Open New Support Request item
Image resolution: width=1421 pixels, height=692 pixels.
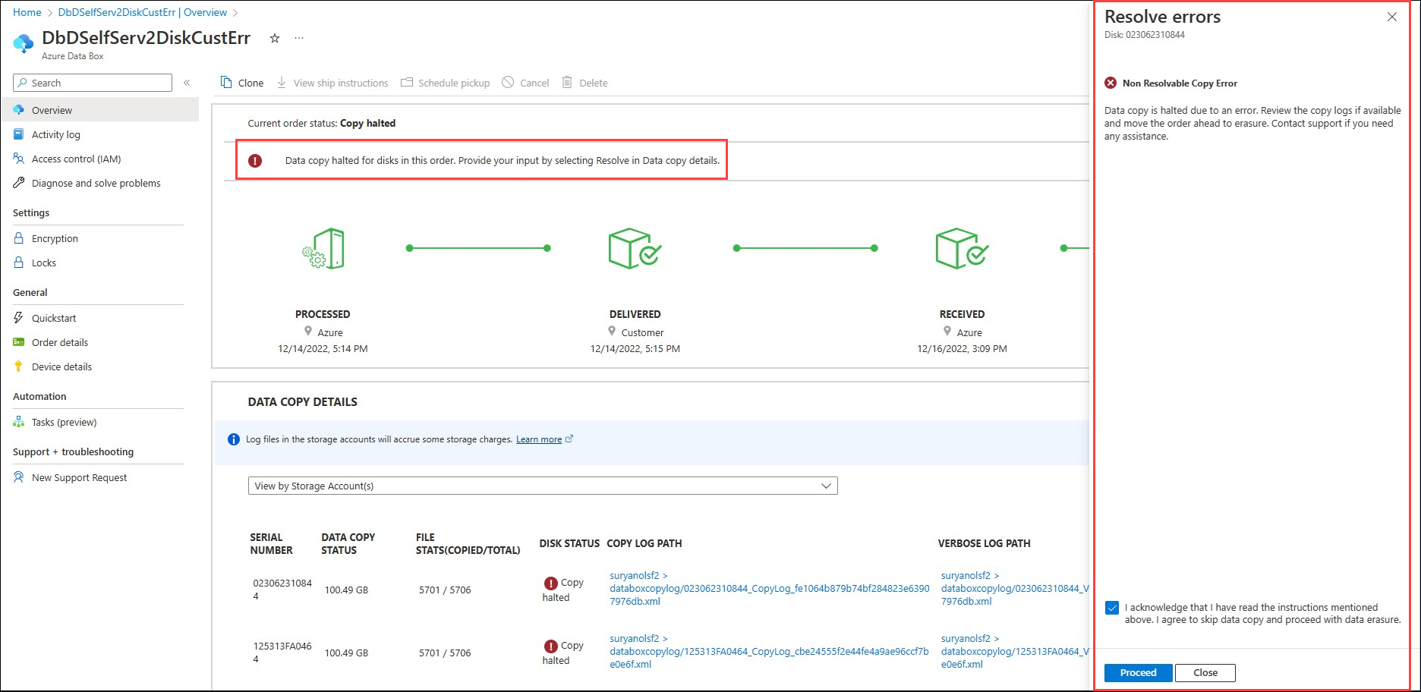[x=79, y=477]
